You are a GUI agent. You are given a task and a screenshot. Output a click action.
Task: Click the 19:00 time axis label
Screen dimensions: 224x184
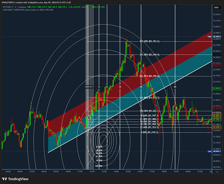(176, 171)
